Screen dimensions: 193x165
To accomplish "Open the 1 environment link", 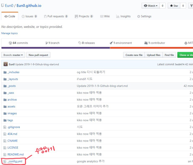I will [x=121, y=43].
